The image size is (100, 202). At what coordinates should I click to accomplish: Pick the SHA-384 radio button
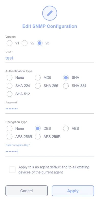pos(66,86)
